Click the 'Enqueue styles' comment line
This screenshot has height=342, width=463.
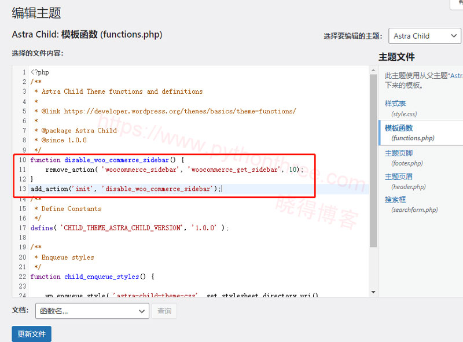[x=68, y=258]
